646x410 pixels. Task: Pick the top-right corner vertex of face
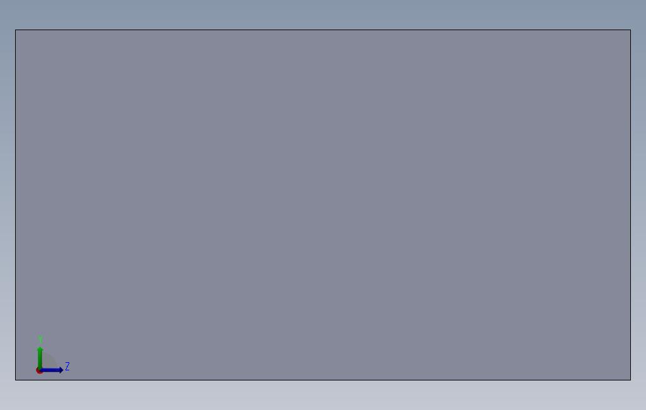tap(630, 30)
